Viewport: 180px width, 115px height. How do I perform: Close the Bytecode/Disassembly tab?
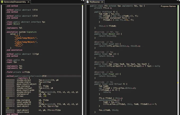coord(29,2)
